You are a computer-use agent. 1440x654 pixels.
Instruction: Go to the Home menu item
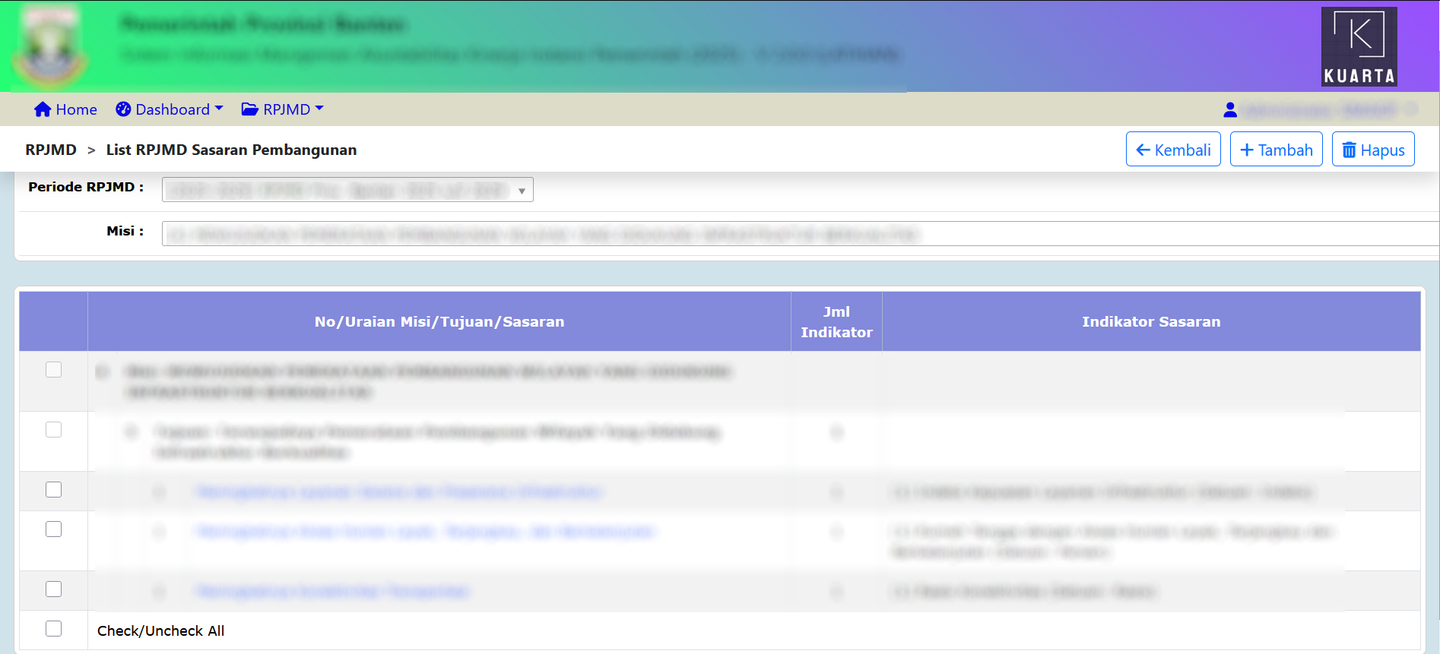pyautogui.click(x=76, y=109)
